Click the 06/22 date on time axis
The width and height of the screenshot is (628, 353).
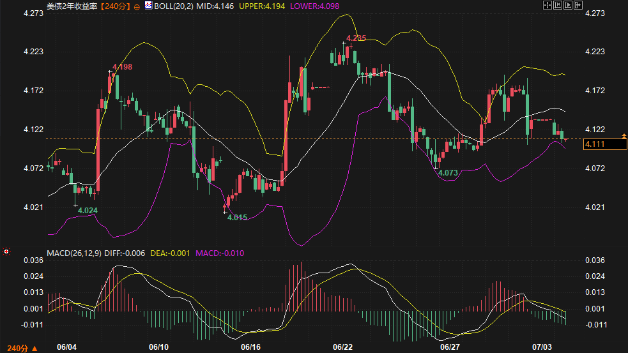pyautogui.click(x=343, y=347)
